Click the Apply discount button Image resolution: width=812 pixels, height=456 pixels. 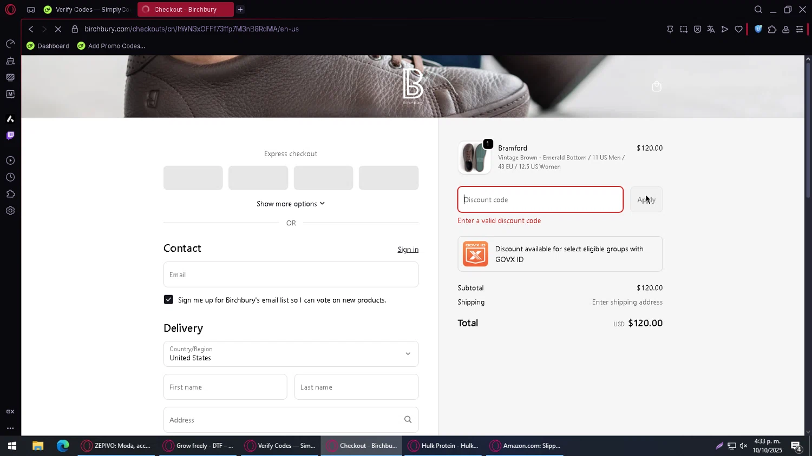[x=646, y=200]
